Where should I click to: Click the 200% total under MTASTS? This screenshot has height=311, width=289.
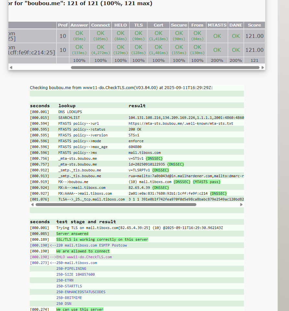click(217, 61)
